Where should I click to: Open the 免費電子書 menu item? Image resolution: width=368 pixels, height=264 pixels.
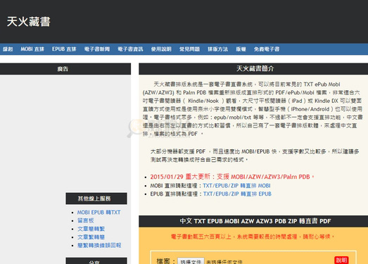(x=267, y=49)
